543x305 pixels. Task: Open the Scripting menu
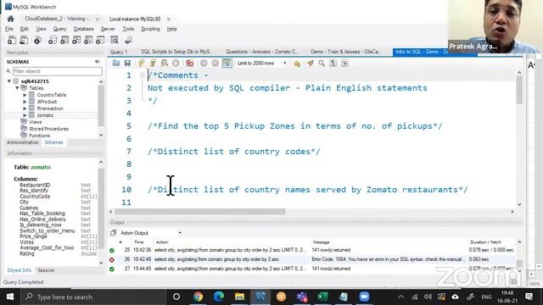pos(150,29)
